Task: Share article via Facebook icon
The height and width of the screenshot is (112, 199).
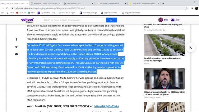Action: point(16,40)
